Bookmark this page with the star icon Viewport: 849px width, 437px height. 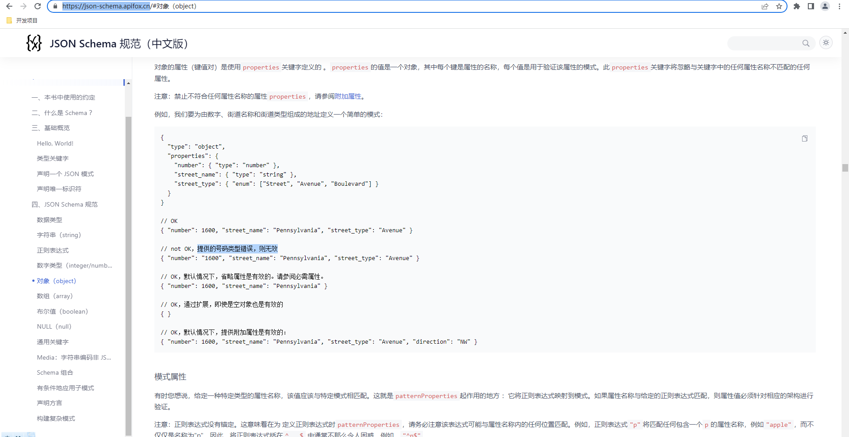click(779, 6)
